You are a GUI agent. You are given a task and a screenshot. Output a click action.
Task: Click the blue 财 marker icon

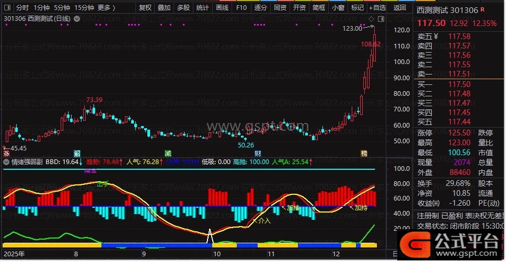coord(258,154)
